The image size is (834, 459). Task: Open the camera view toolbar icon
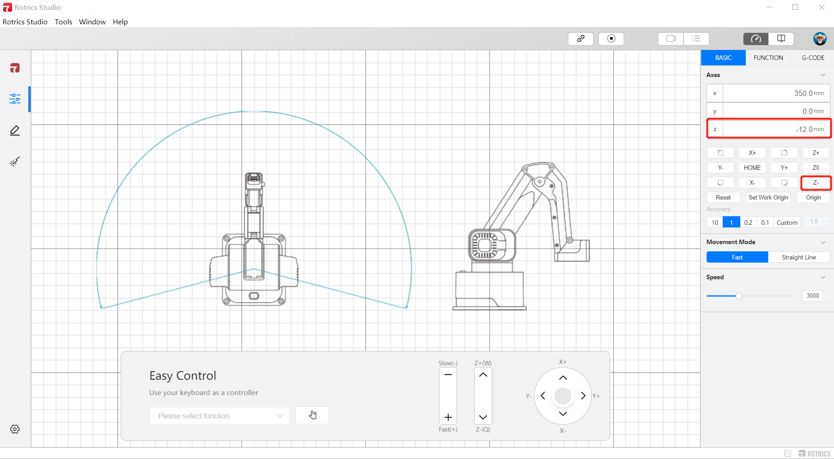(671, 38)
